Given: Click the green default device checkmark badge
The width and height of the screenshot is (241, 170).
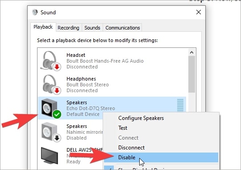Looking at the screenshot, I should click(x=57, y=114).
